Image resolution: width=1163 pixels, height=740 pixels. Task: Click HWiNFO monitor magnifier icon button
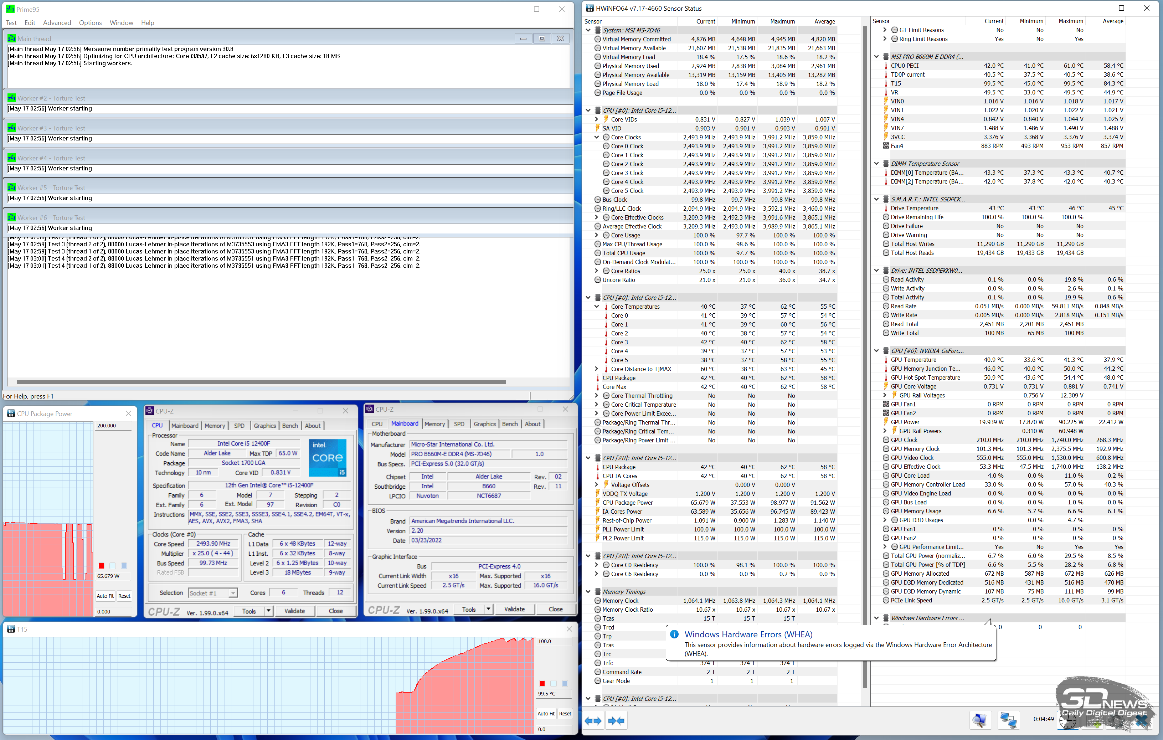979,721
